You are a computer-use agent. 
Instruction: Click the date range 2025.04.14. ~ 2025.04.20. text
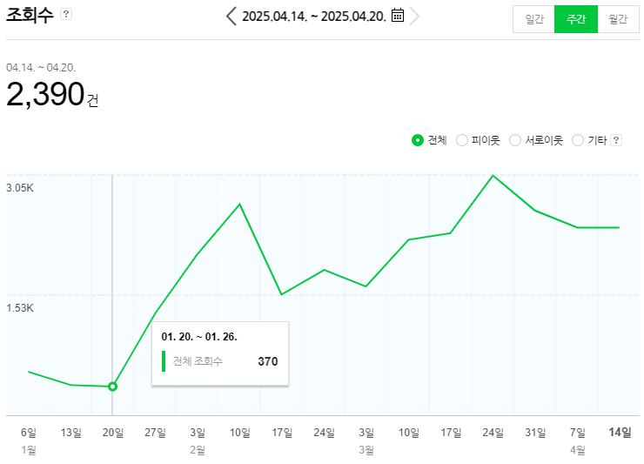(314, 16)
